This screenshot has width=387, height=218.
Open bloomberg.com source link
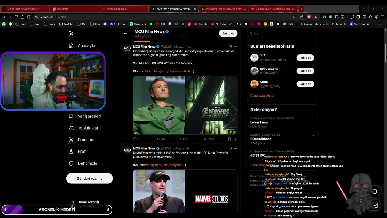[169, 71]
